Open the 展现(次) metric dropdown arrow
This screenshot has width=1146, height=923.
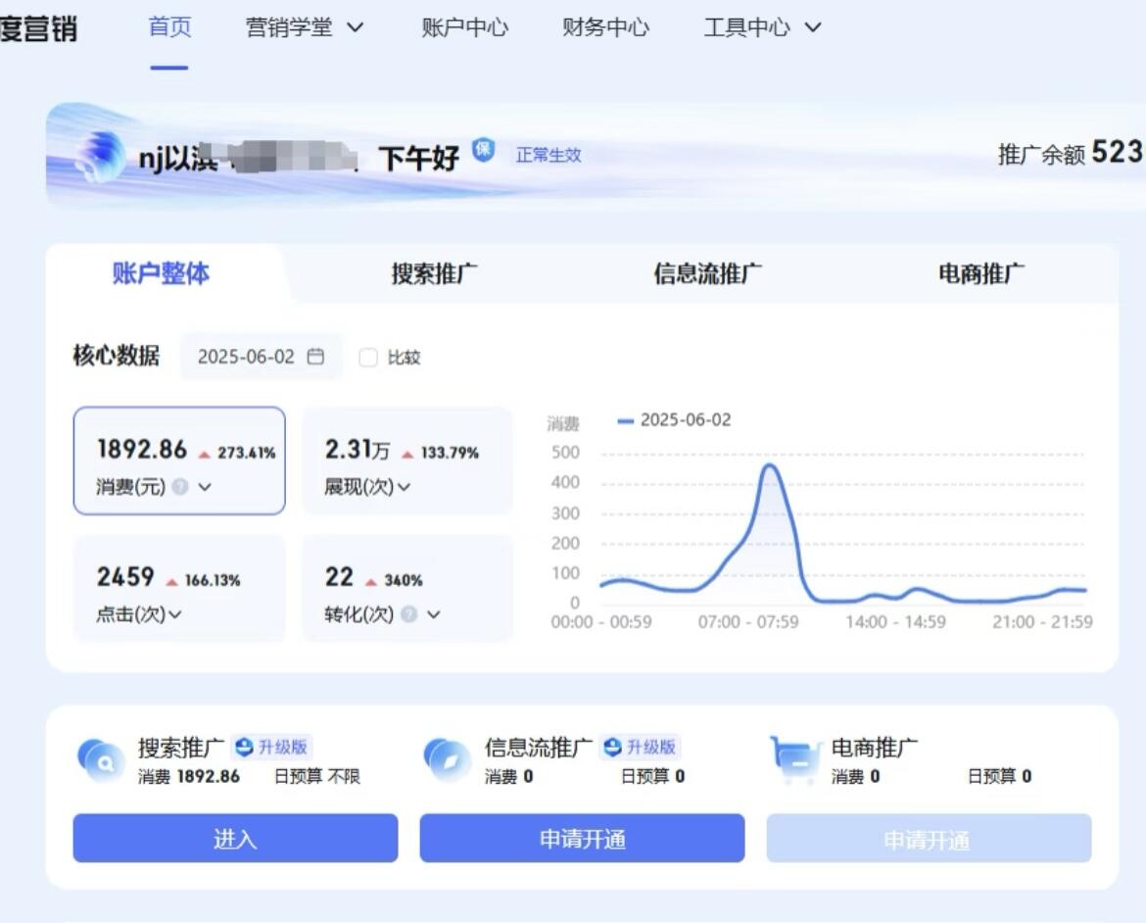coord(404,486)
